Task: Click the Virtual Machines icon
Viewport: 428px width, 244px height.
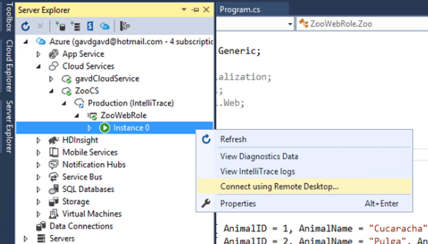Action: [54, 214]
